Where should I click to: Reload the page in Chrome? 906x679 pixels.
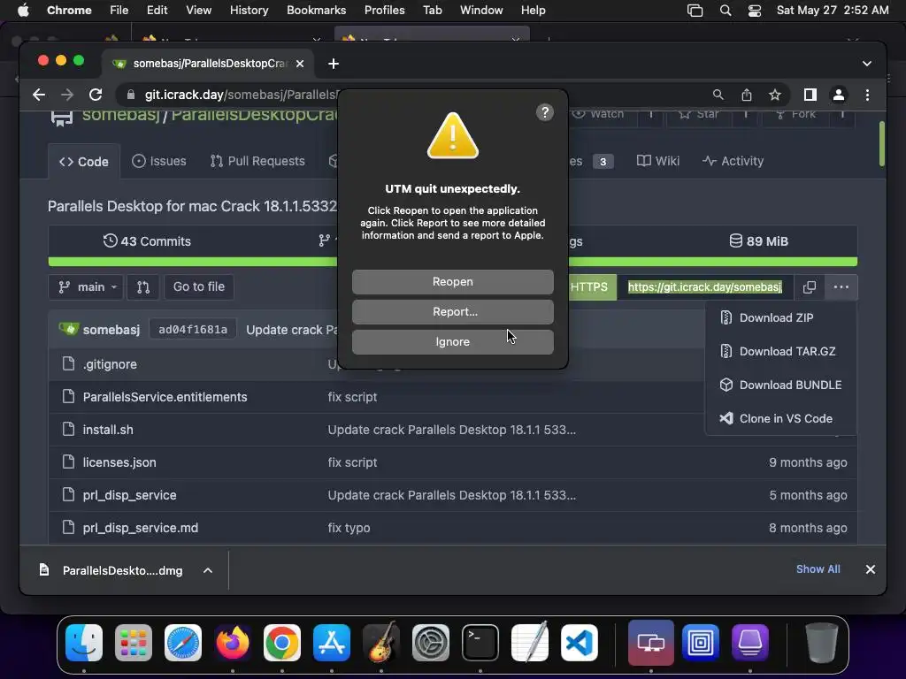(96, 95)
